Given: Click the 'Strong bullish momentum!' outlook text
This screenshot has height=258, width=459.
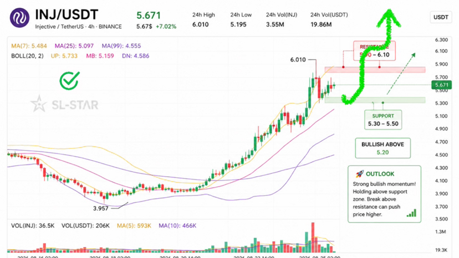Looking at the screenshot, I should [384, 184].
